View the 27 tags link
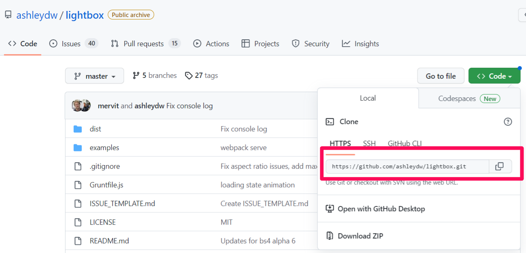Image resolution: width=526 pixels, height=253 pixels. coord(201,75)
